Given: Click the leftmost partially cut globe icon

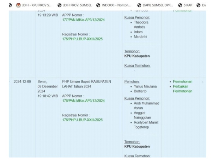Looking at the screenshot, I should click(10, 5).
